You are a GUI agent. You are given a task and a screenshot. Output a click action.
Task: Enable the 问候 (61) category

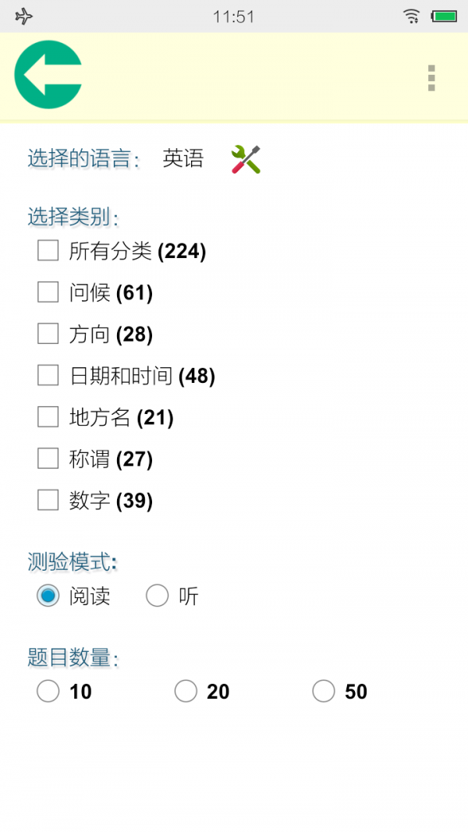pyautogui.click(x=47, y=292)
